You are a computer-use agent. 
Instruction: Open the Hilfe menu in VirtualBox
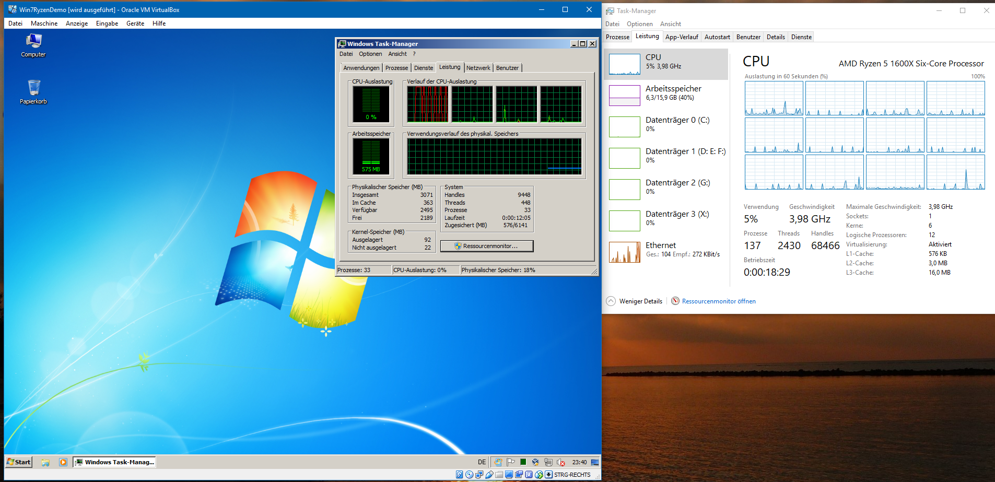159,23
